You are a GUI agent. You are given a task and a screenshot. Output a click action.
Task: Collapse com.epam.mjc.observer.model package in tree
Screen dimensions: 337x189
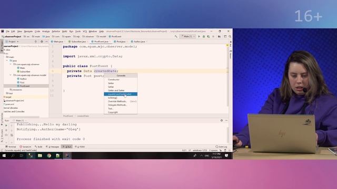(11, 75)
